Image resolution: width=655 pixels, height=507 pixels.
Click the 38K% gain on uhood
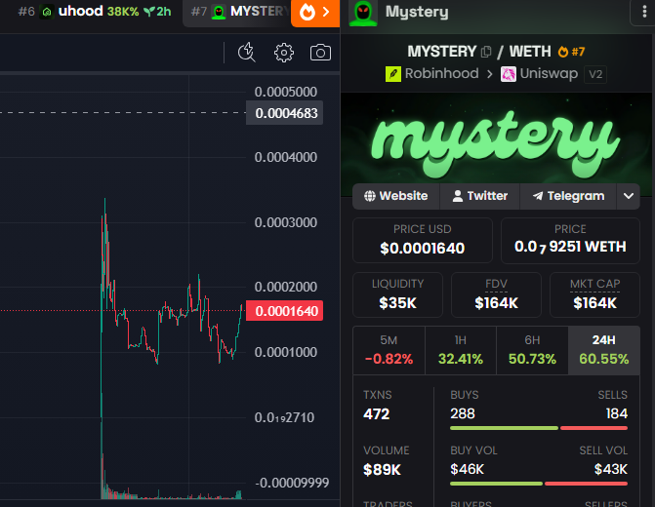[x=123, y=12]
